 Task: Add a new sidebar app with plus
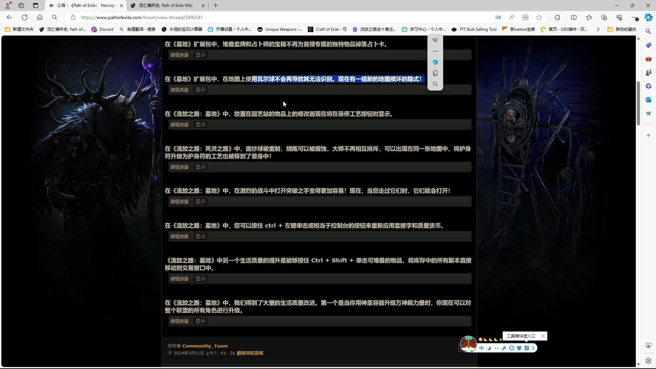[x=648, y=136]
